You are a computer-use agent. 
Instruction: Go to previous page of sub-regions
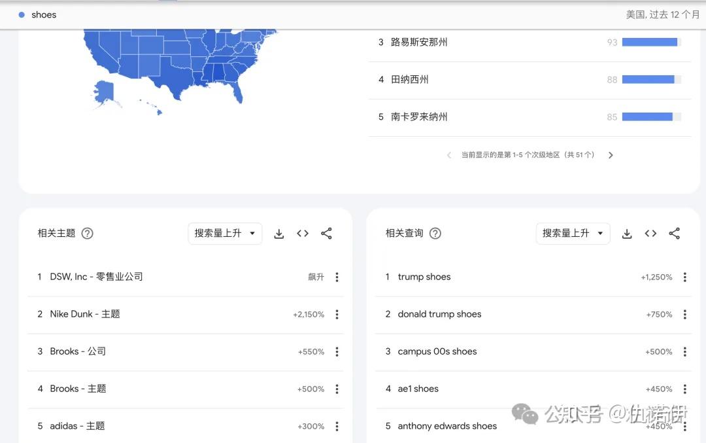pyautogui.click(x=449, y=156)
